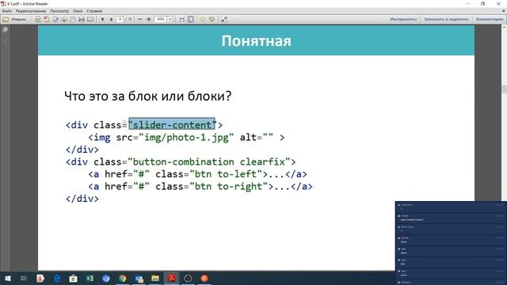
Task: Click the zoom percentage field
Action: [x=160, y=19]
